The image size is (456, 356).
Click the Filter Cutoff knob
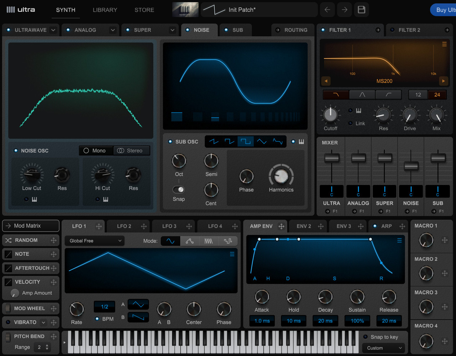coord(331,115)
